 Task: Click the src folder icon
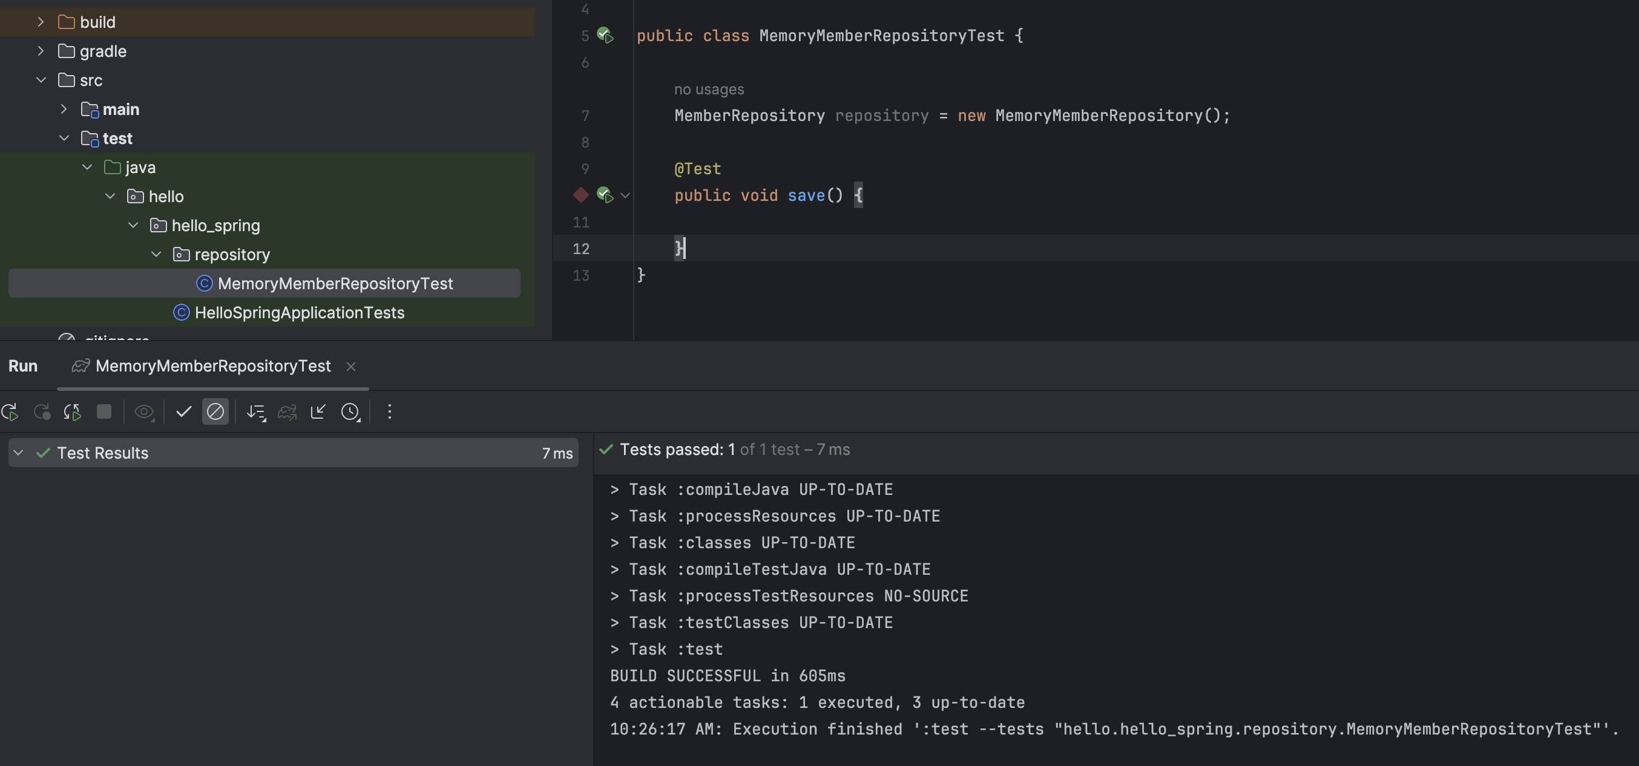(x=66, y=80)
